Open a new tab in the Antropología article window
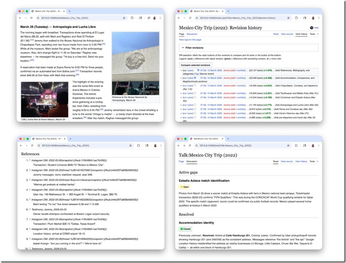 tap(70, 11)
